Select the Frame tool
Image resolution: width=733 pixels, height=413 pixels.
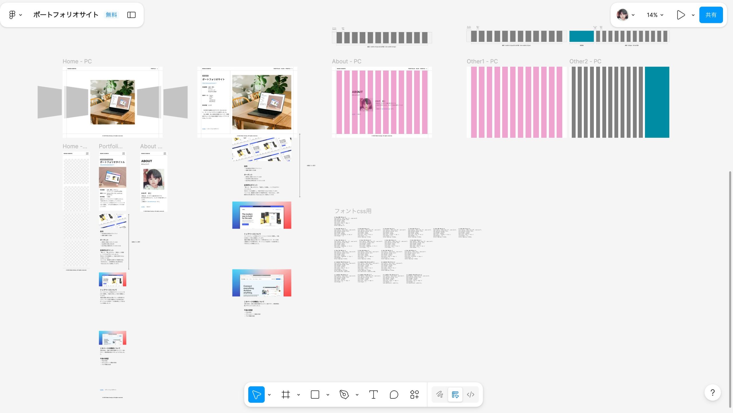(x=285, y=395)
